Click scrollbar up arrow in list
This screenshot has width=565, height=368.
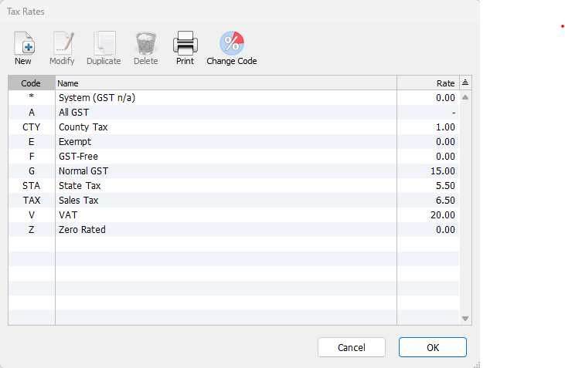[465, 97]
